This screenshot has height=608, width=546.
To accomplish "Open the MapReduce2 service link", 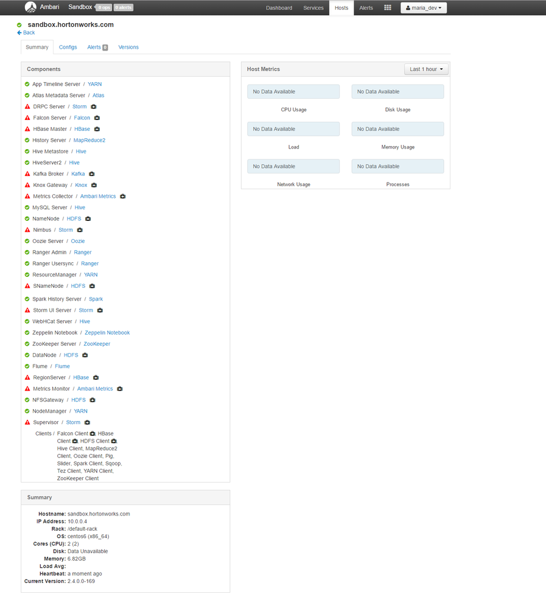I will click(x=89, y=141).
